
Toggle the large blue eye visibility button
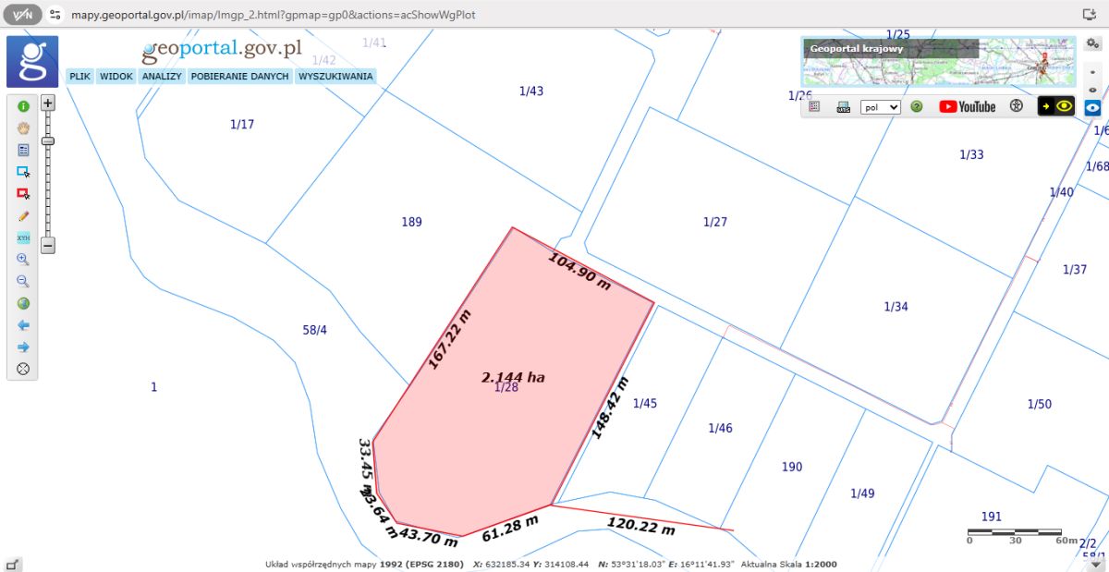[1093, 107]
